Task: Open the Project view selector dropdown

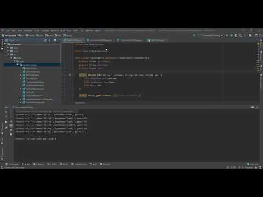Action: (12, 40)
